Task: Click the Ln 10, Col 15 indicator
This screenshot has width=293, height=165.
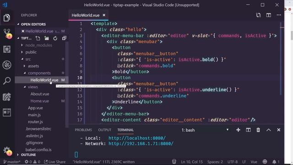Action: 192,162
